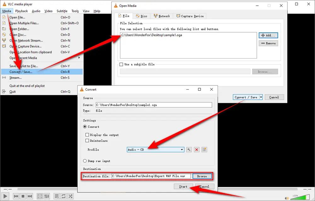The image size is (315, 201).
Task: Click the Next media button
Action: pos(30,196)
